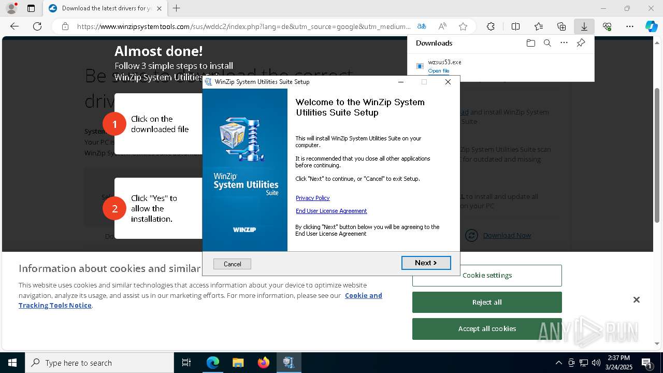Screen dimensions: 663x373
Task: Click Next in WinZip setup
Action: (426, 263)
